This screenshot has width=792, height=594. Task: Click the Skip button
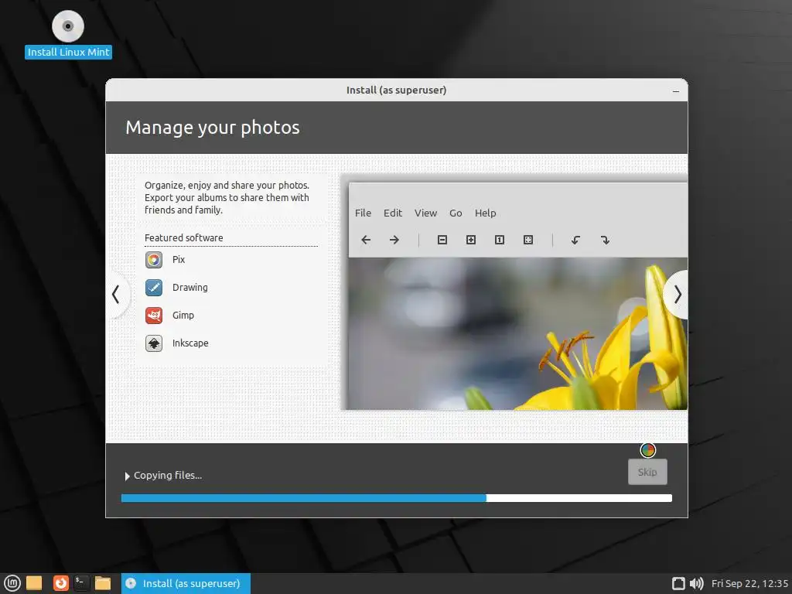(647, 472)
